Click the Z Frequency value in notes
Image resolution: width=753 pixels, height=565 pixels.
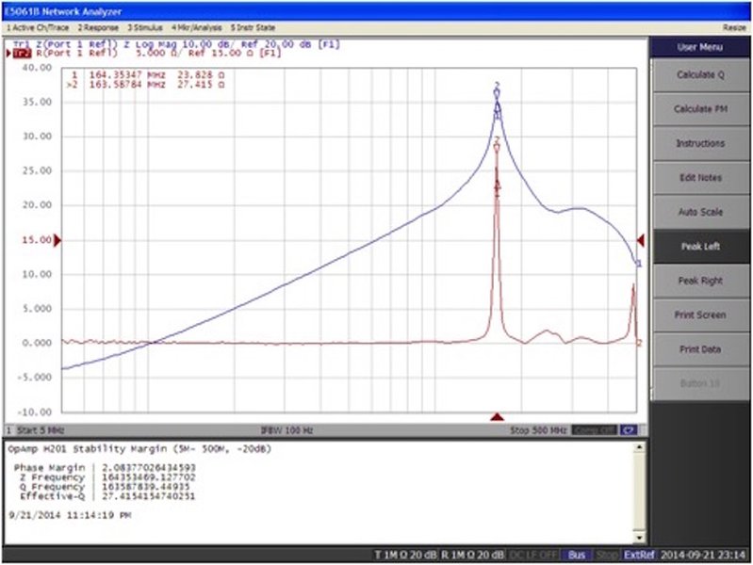click(x=149, y=477)
